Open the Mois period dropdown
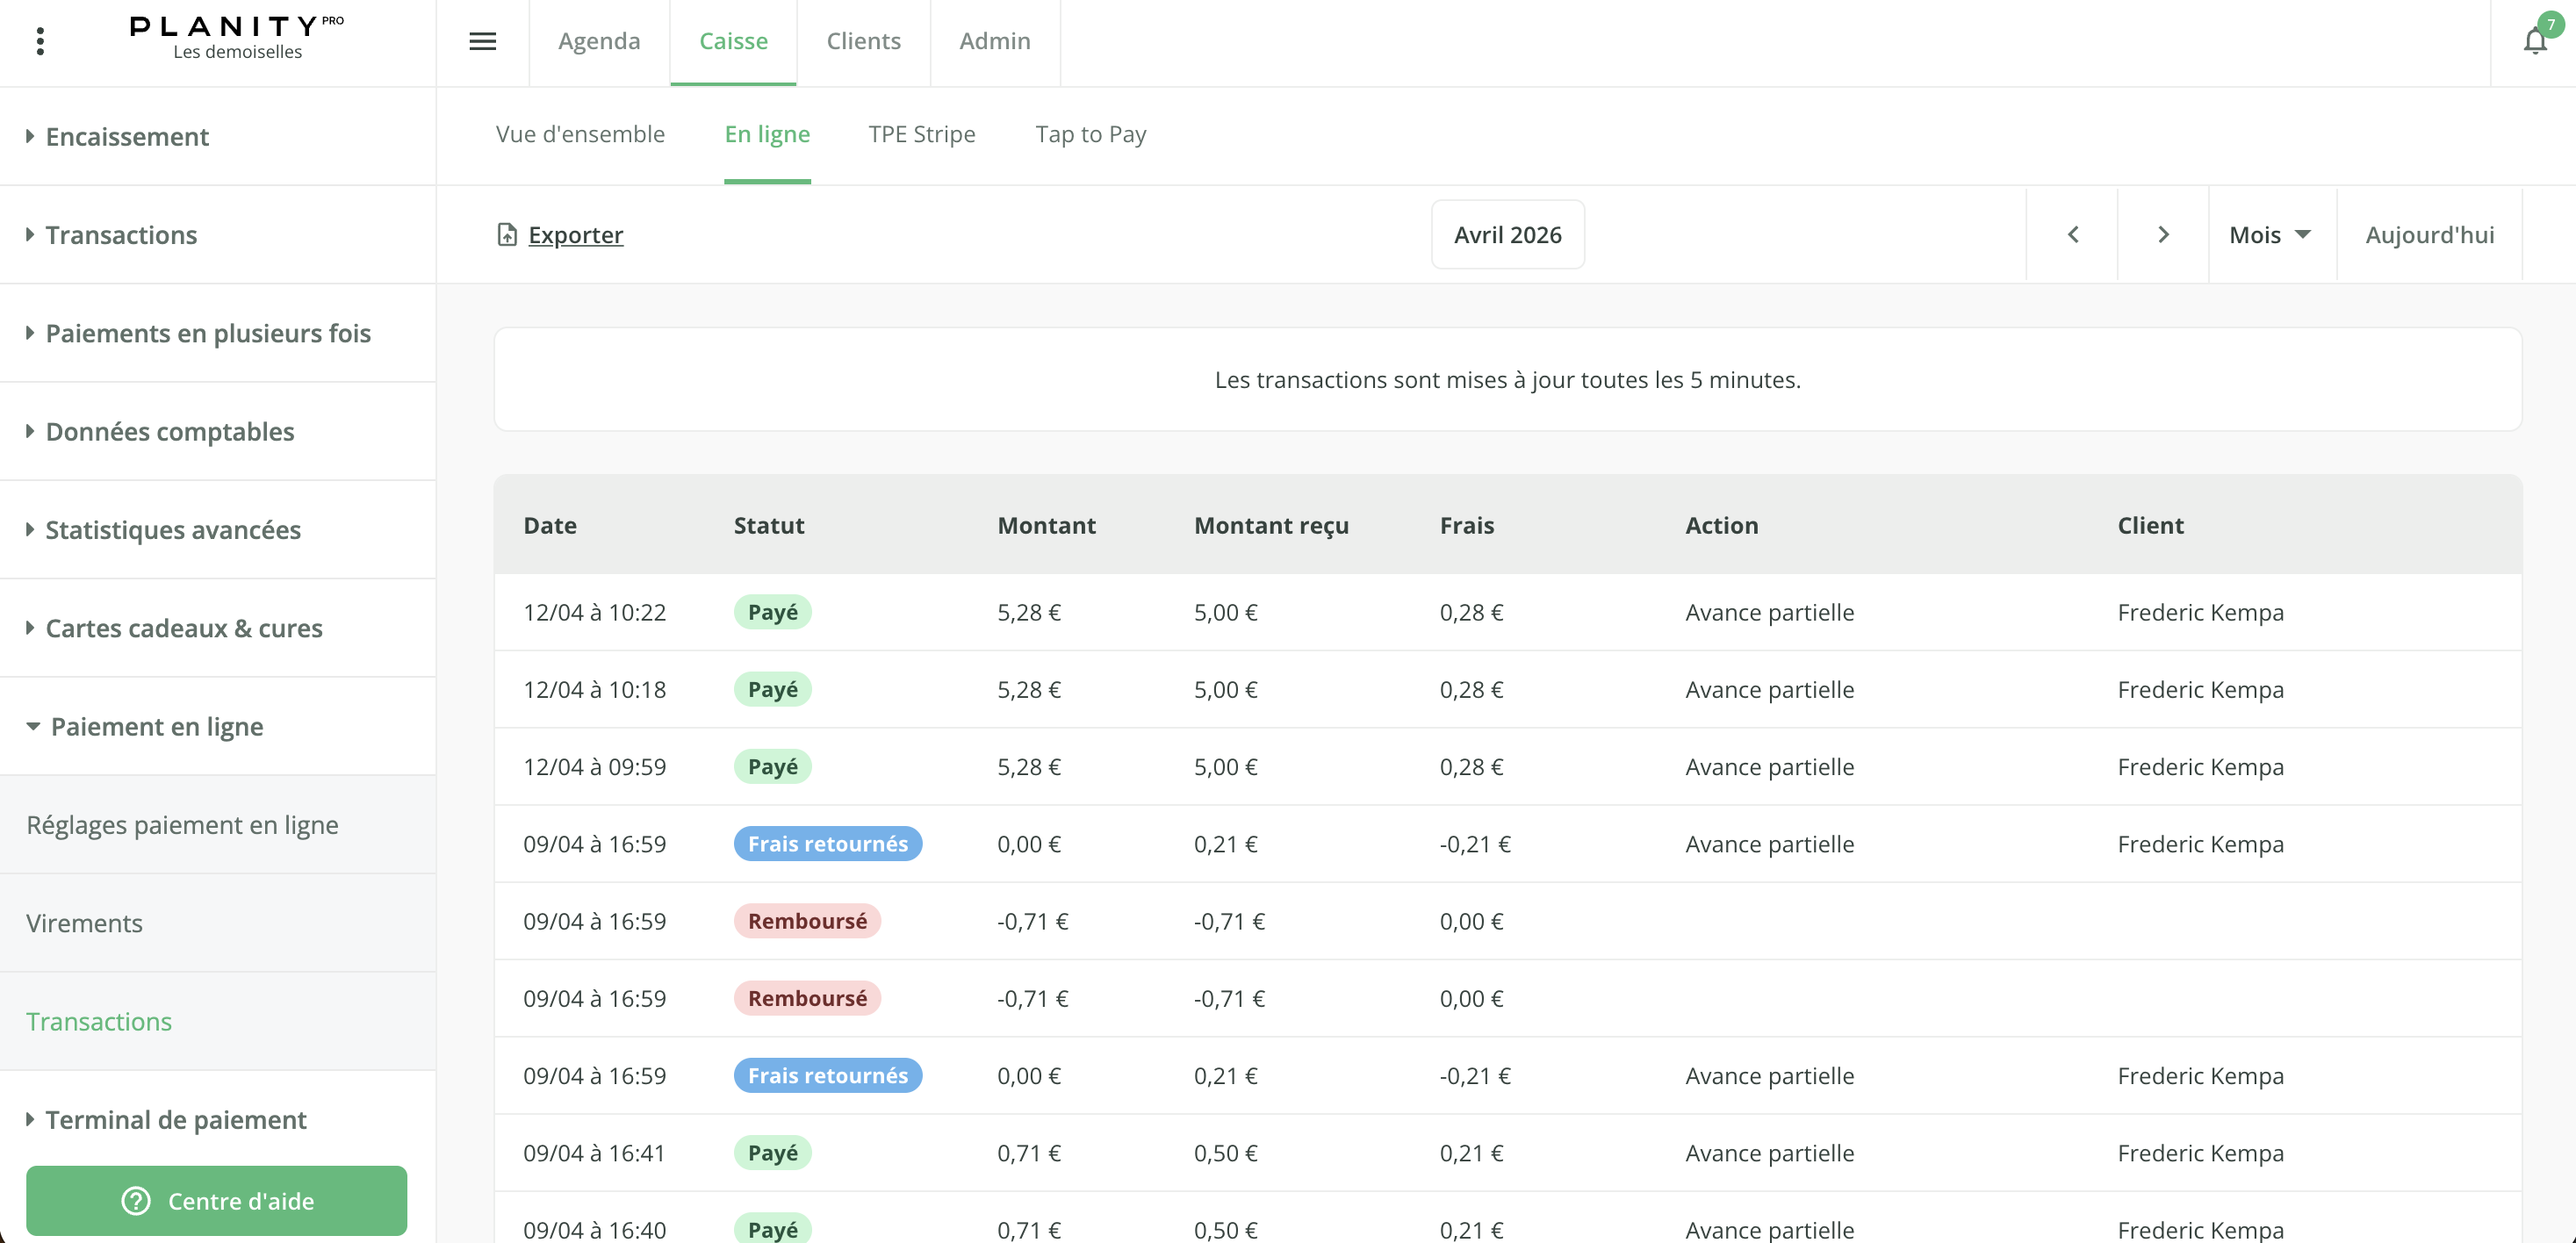The height and width of the screenshot is (1243, 2576). click(x=2270, y=234)
